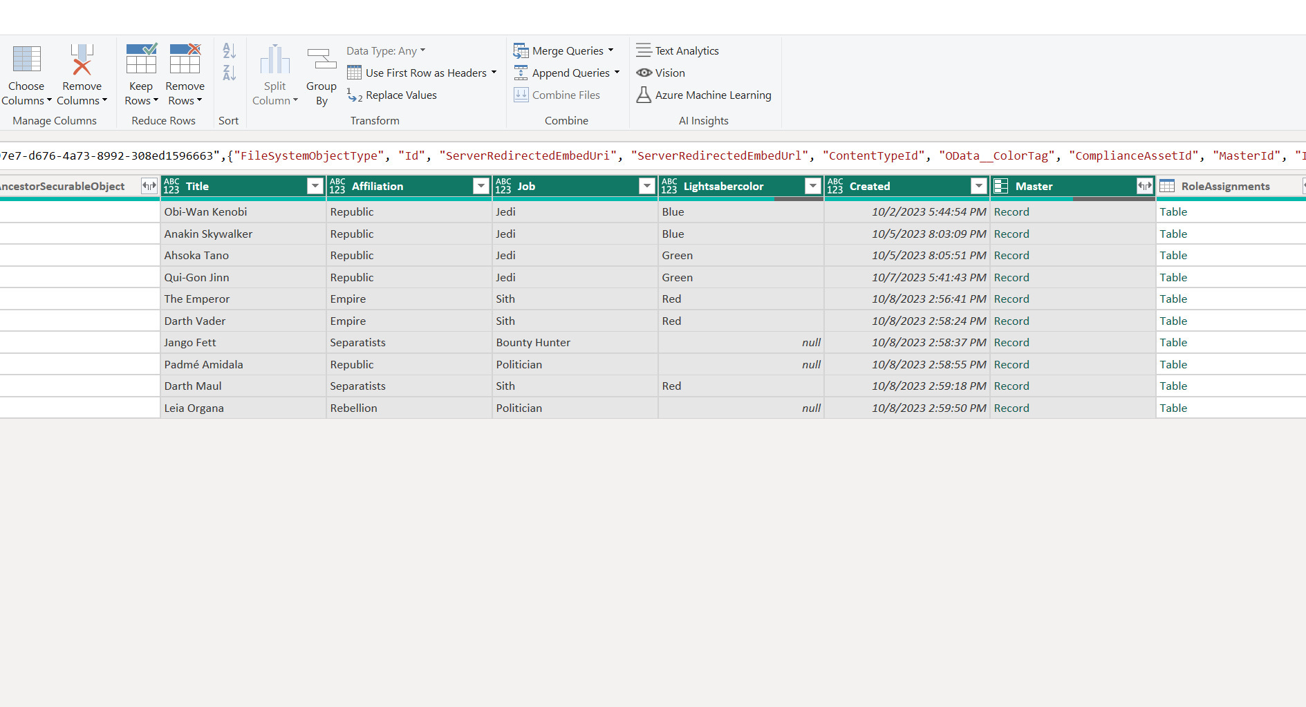Open the Group By tool
The width and height of the screenshot is (1306, 707).
(x=321, y=75)
